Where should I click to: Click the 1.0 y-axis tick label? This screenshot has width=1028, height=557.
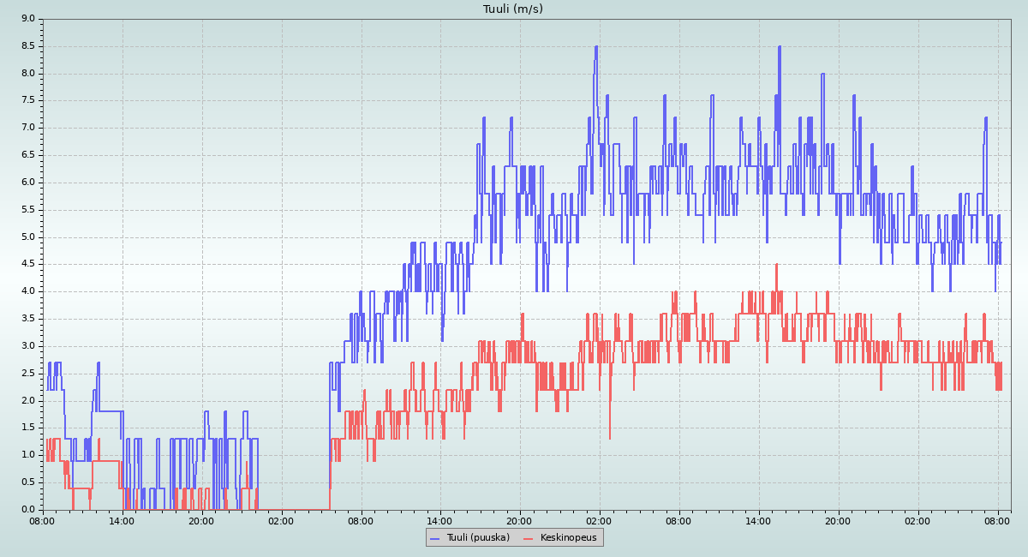coord(27,455)
